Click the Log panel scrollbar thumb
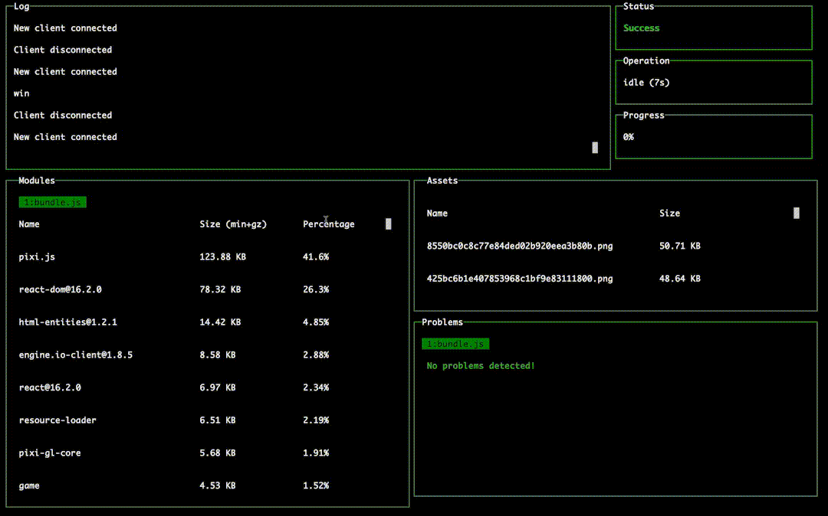The image size is (828, 516). pos(595,148)
